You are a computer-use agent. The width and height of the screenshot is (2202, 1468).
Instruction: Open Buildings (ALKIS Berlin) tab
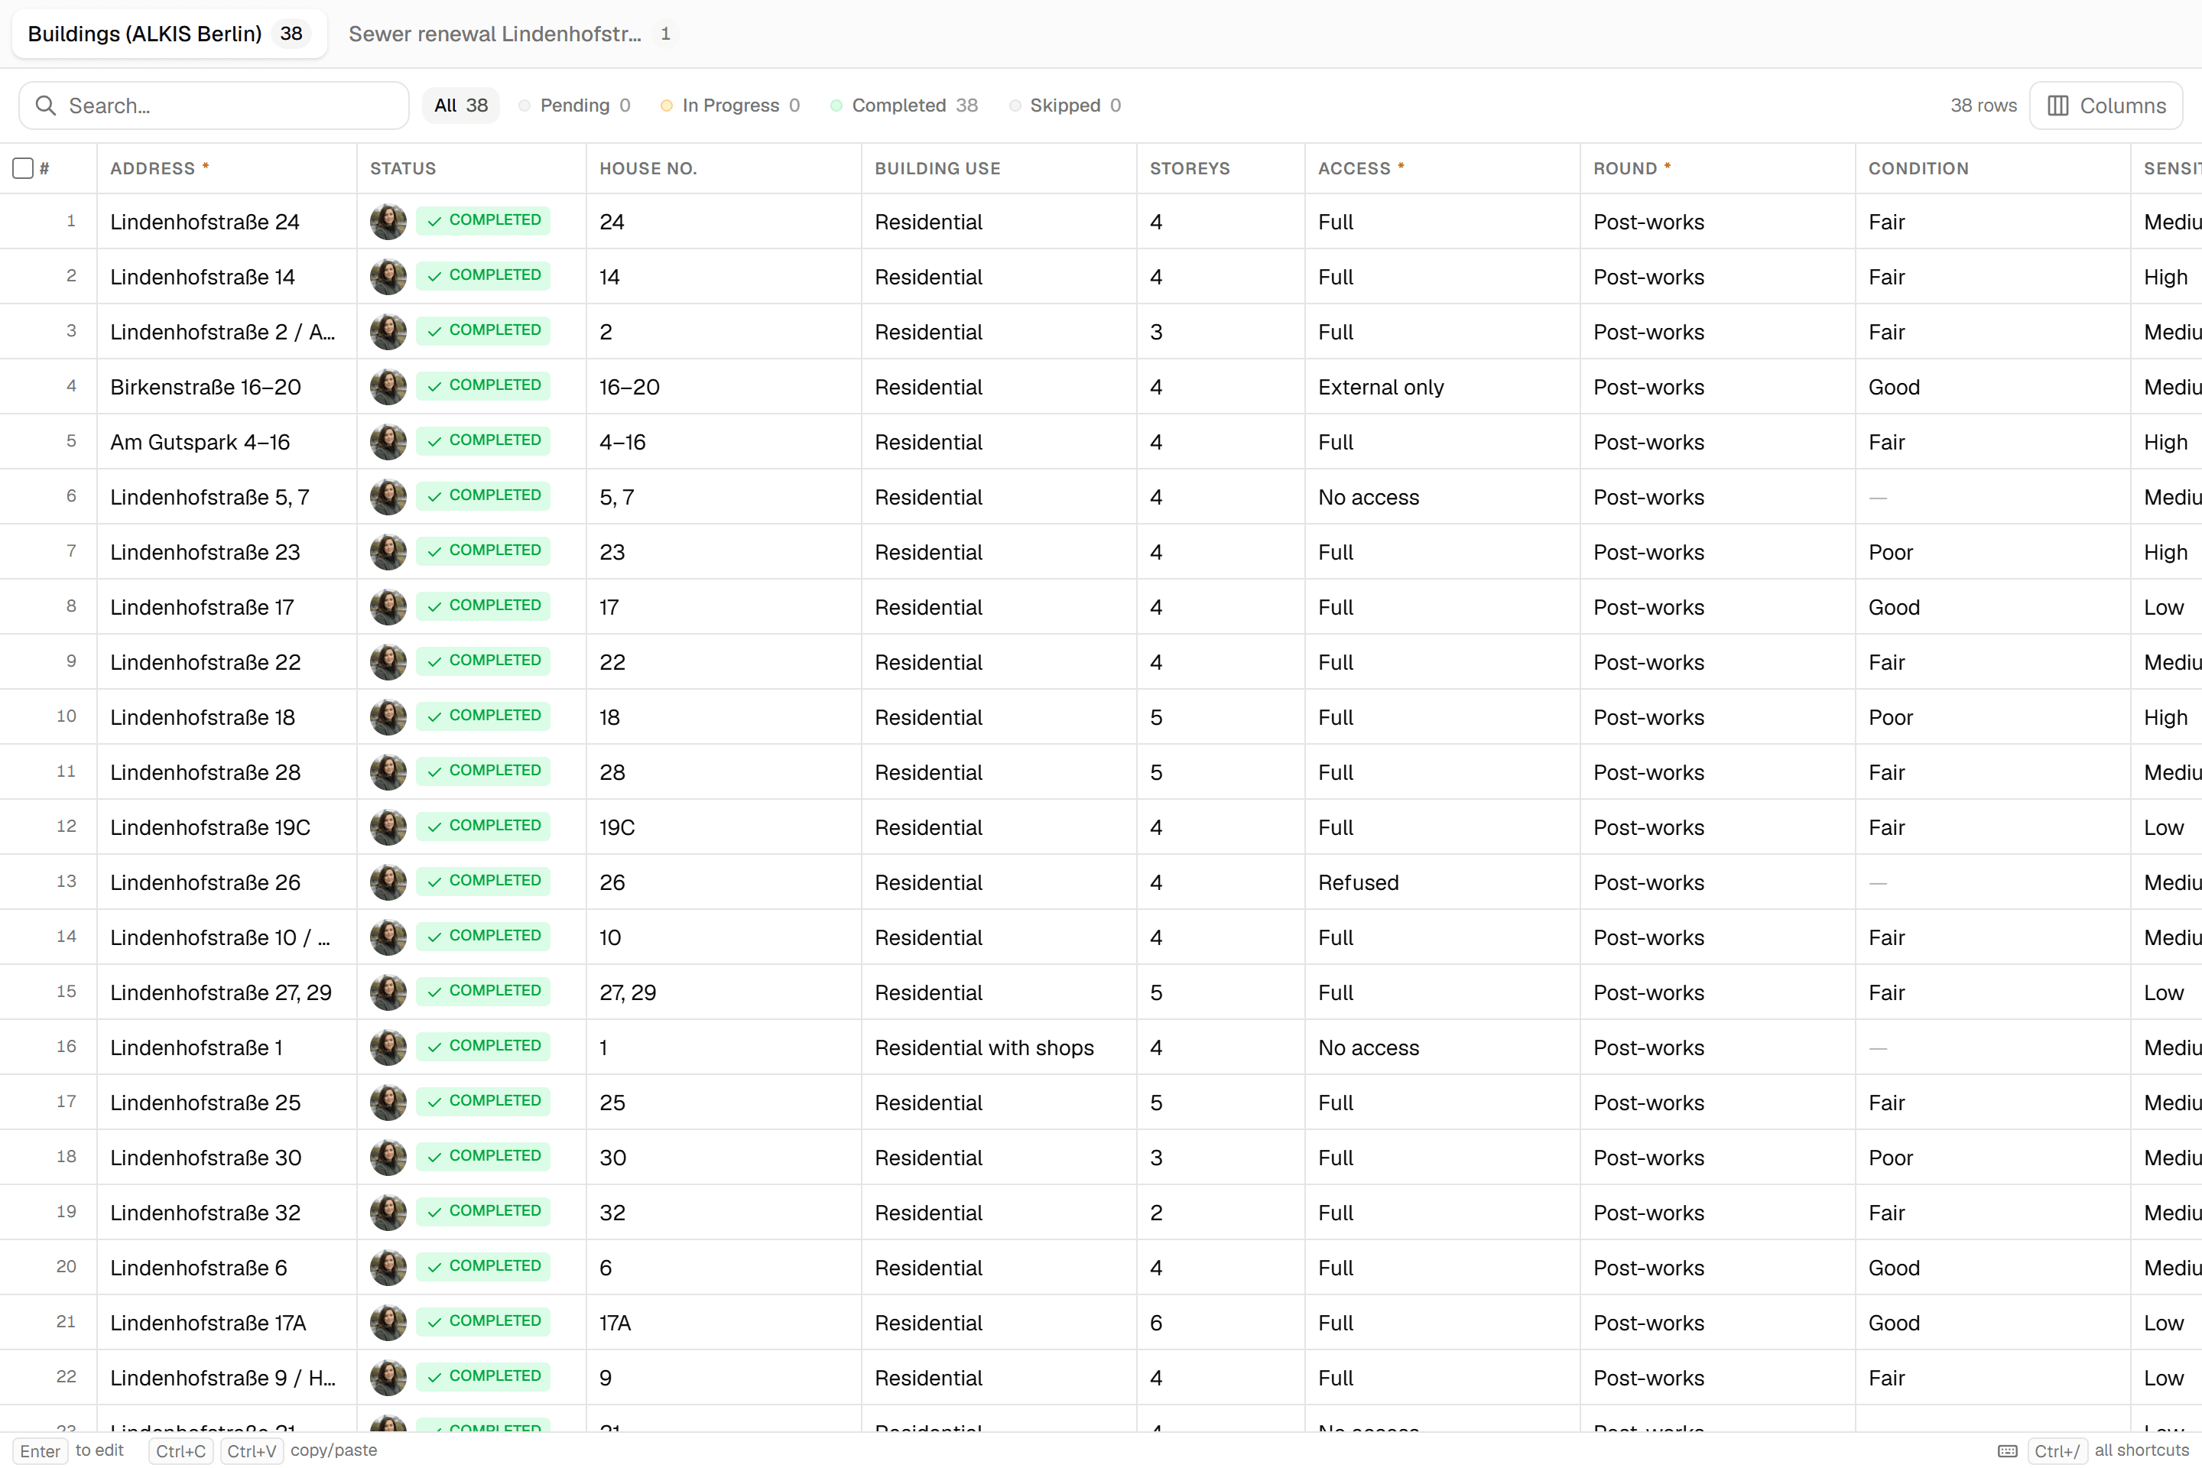click(170, 34)
